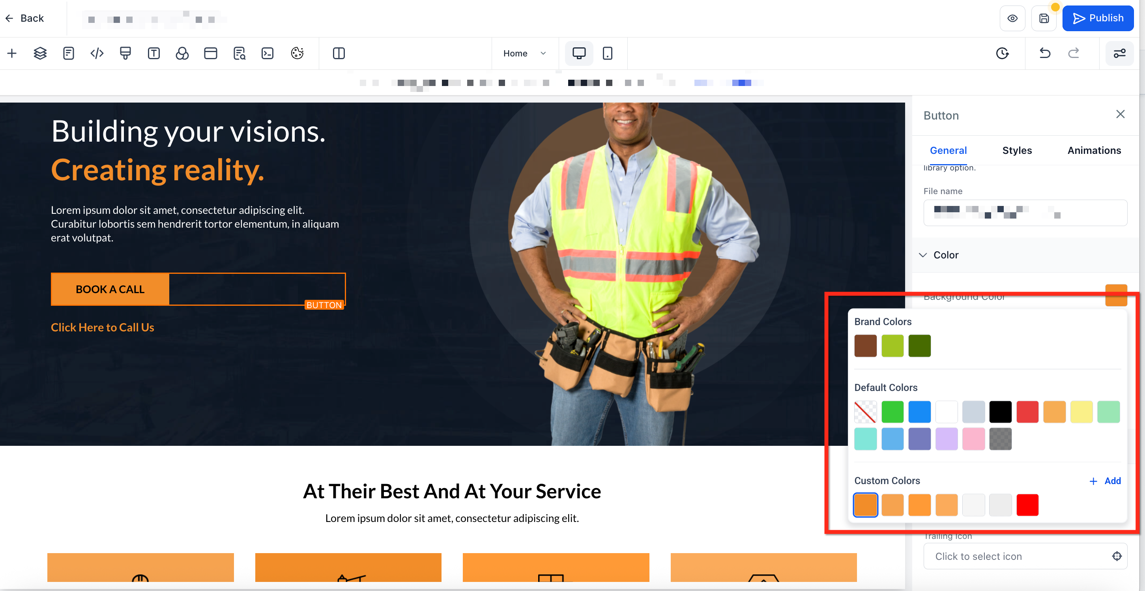Screen dimensions: 1145x591
Task: Select the red custom color swatch
Action: (1027, 505)
